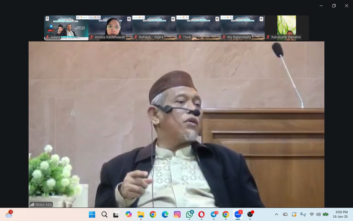The height and width of the screenshot is (221, 353).
Task: Open the volume control in the tray
Action: 319,214
